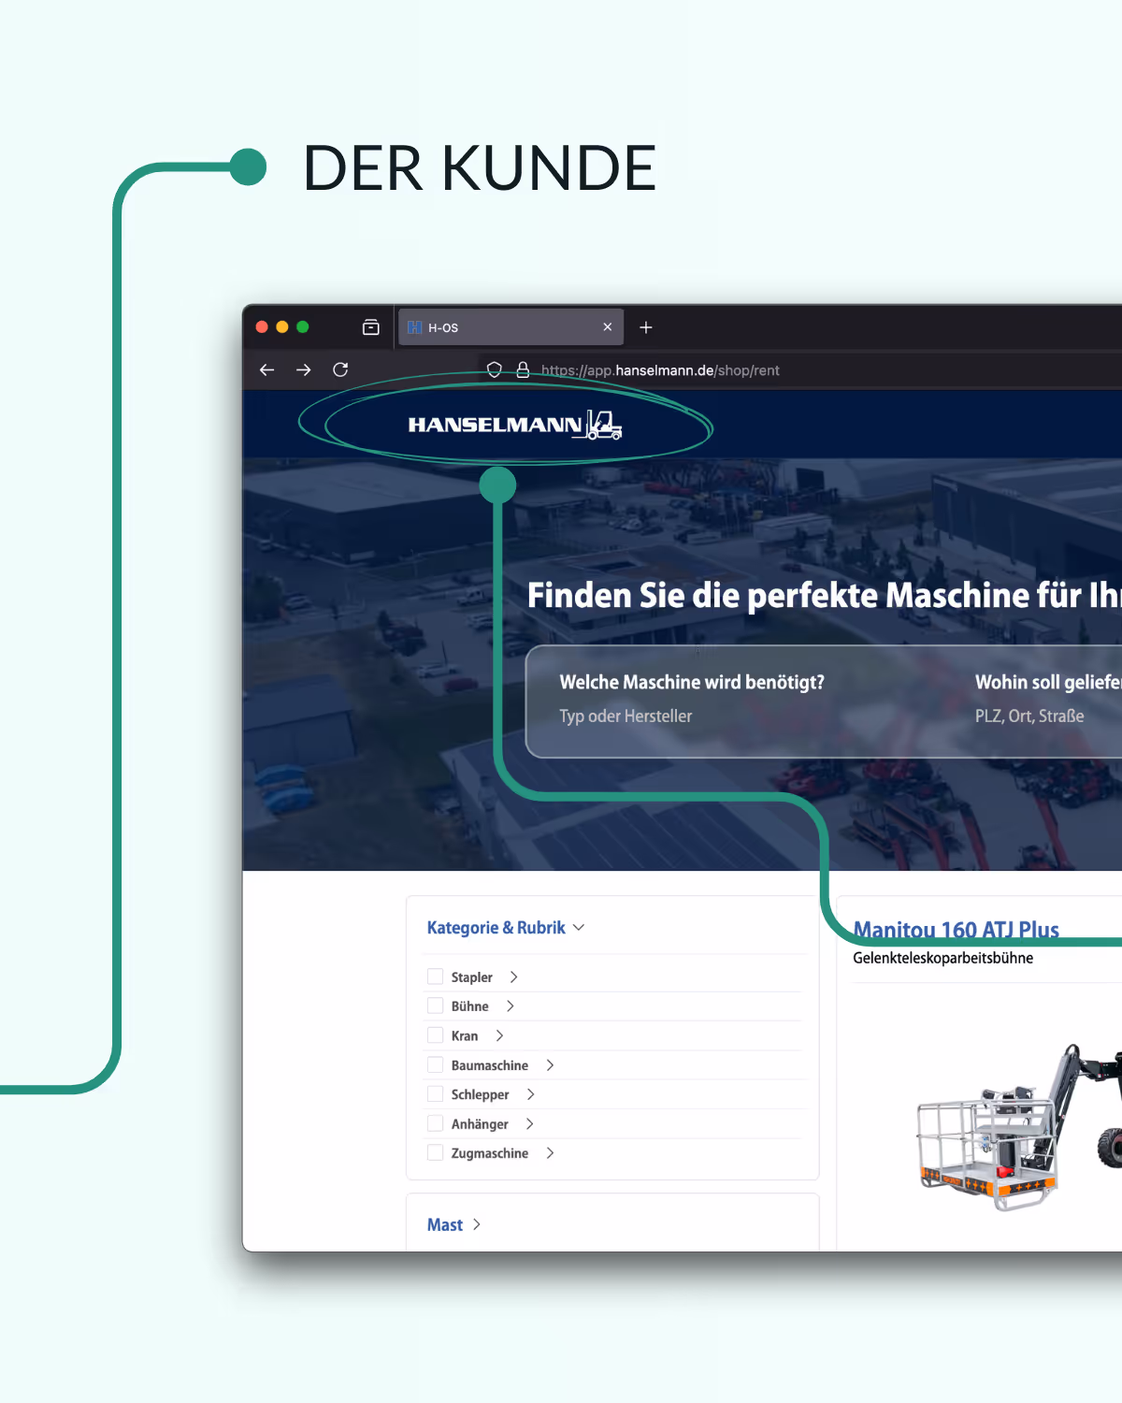This screenshot has width=1122, height=1403.
Task: Expand the Zugmaschine category chevron
Action: pyautogui.click(x=550, y=1152)
